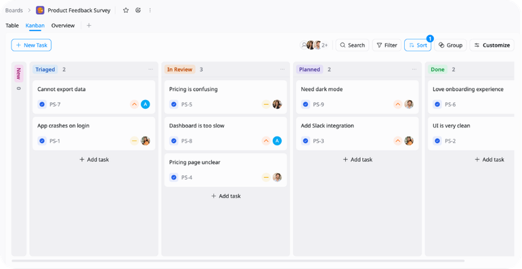Image resolution: width=522 pixels, height=269 pixels.
Task: Open the Filter dropdown
Action: coord(387,45)
